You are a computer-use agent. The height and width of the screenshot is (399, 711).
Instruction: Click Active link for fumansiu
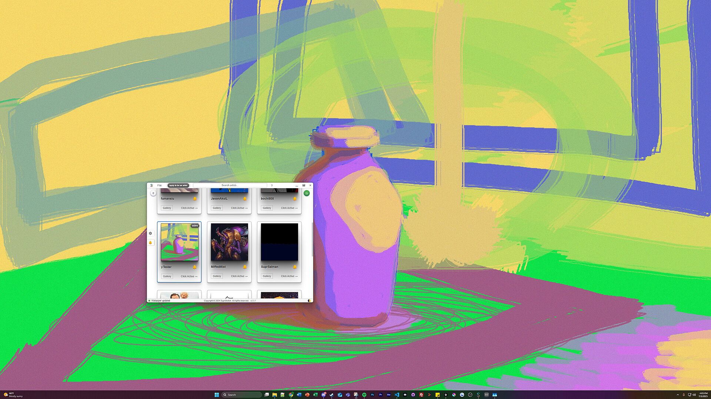point(189,208)
